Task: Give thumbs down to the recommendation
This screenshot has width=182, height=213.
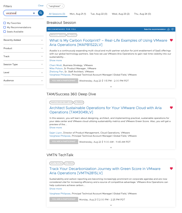Action: point(173,29)
